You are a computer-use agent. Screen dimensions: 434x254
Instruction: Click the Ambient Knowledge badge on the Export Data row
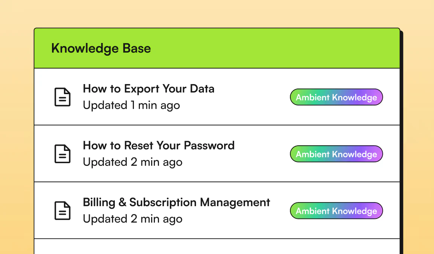coord(336,97)
